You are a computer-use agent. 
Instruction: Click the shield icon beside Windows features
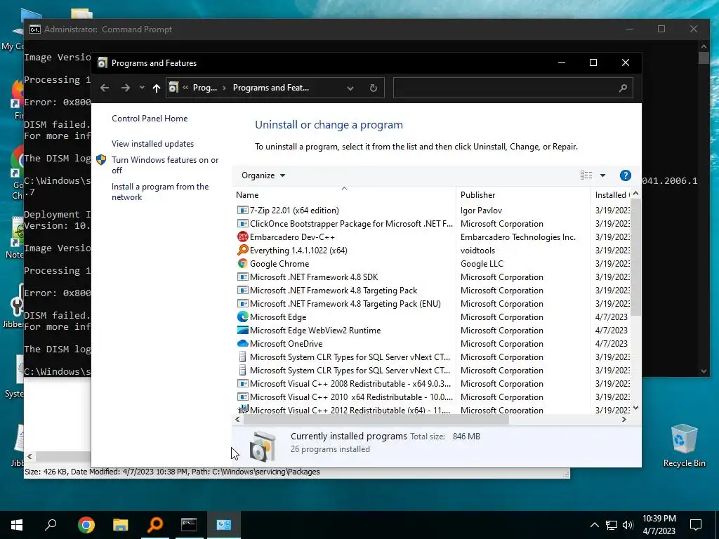(x=101, y=160)
